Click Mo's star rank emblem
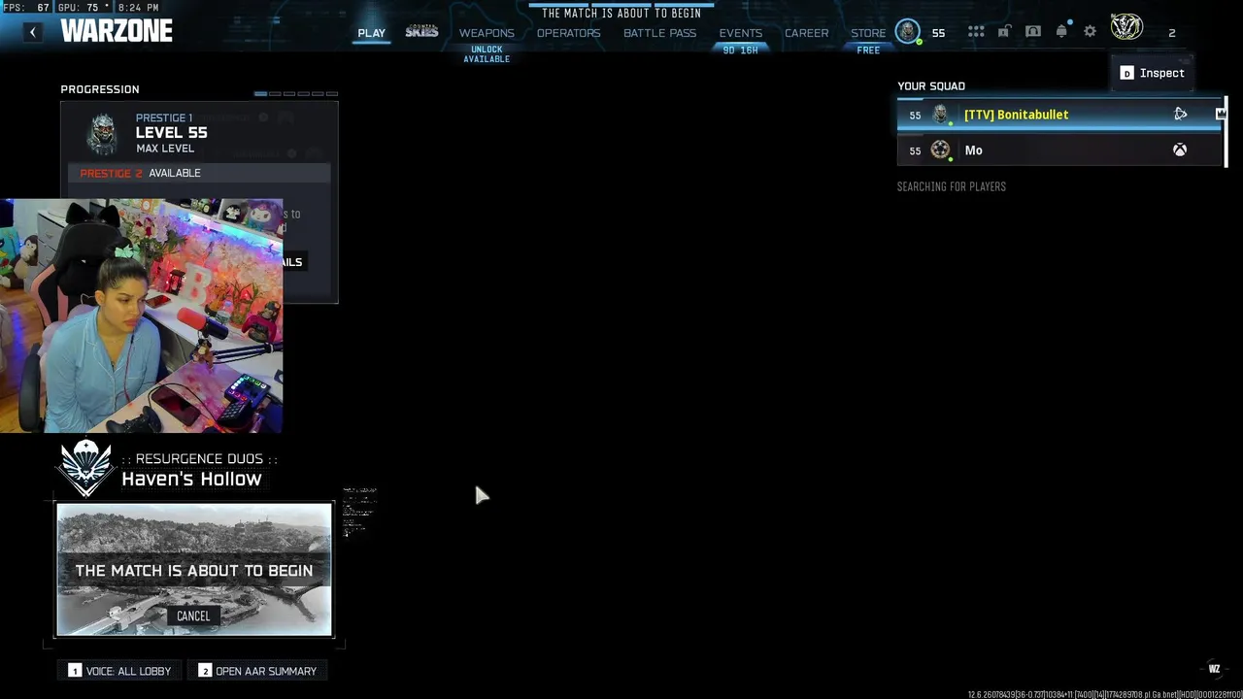This screenshot has height=699, width=1243. coord(940,150)
